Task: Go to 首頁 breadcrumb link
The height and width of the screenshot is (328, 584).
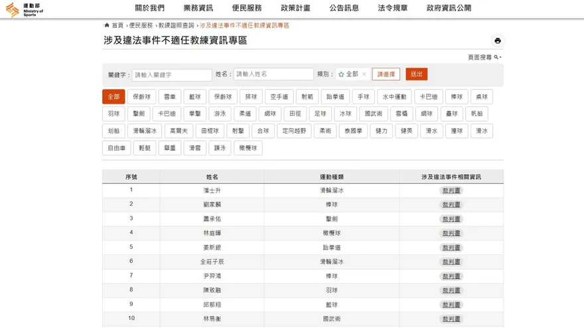Action: 117,25
